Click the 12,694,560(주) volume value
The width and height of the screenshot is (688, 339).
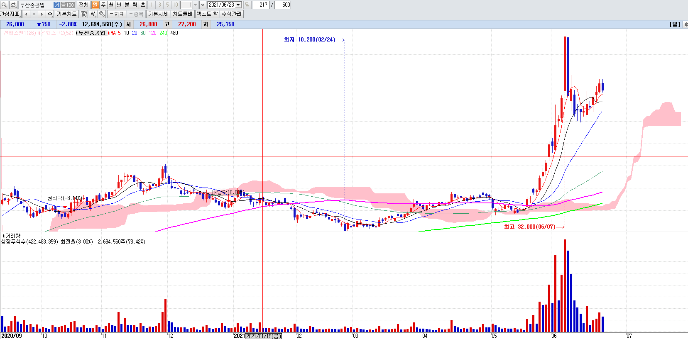[102, 24]
